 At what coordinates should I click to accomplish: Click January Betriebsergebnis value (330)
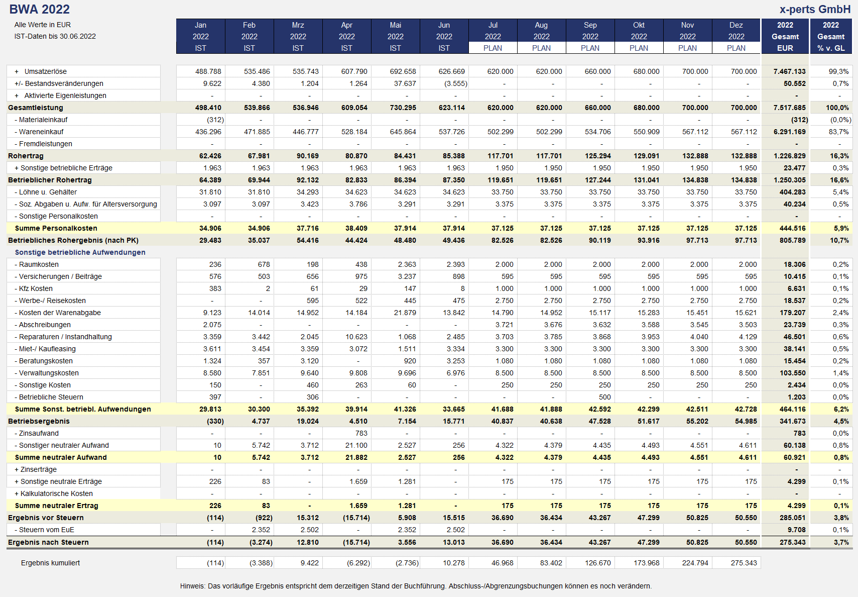(x=215, y=421)
